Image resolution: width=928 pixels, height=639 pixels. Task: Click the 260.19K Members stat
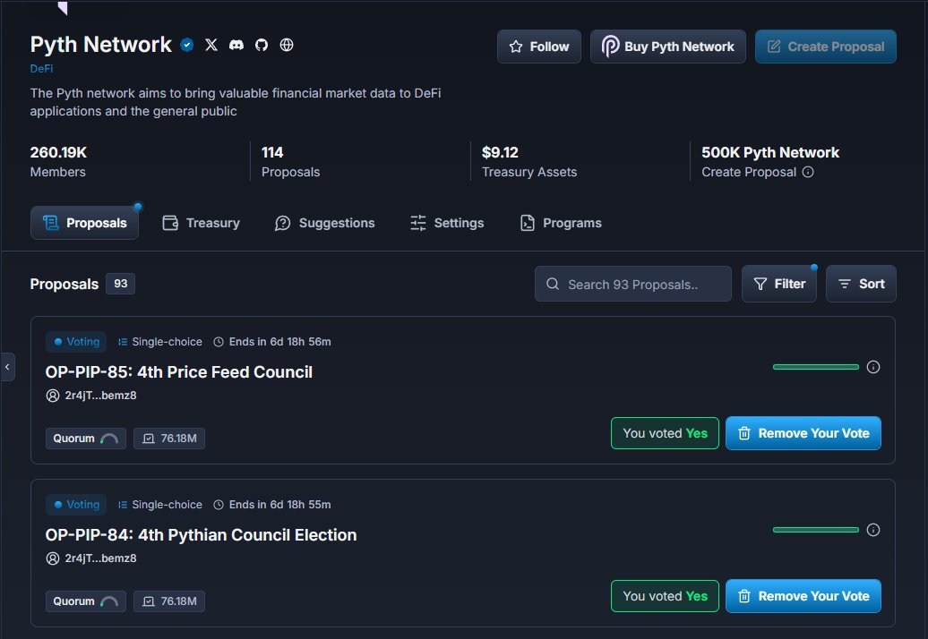click(58, 161)
